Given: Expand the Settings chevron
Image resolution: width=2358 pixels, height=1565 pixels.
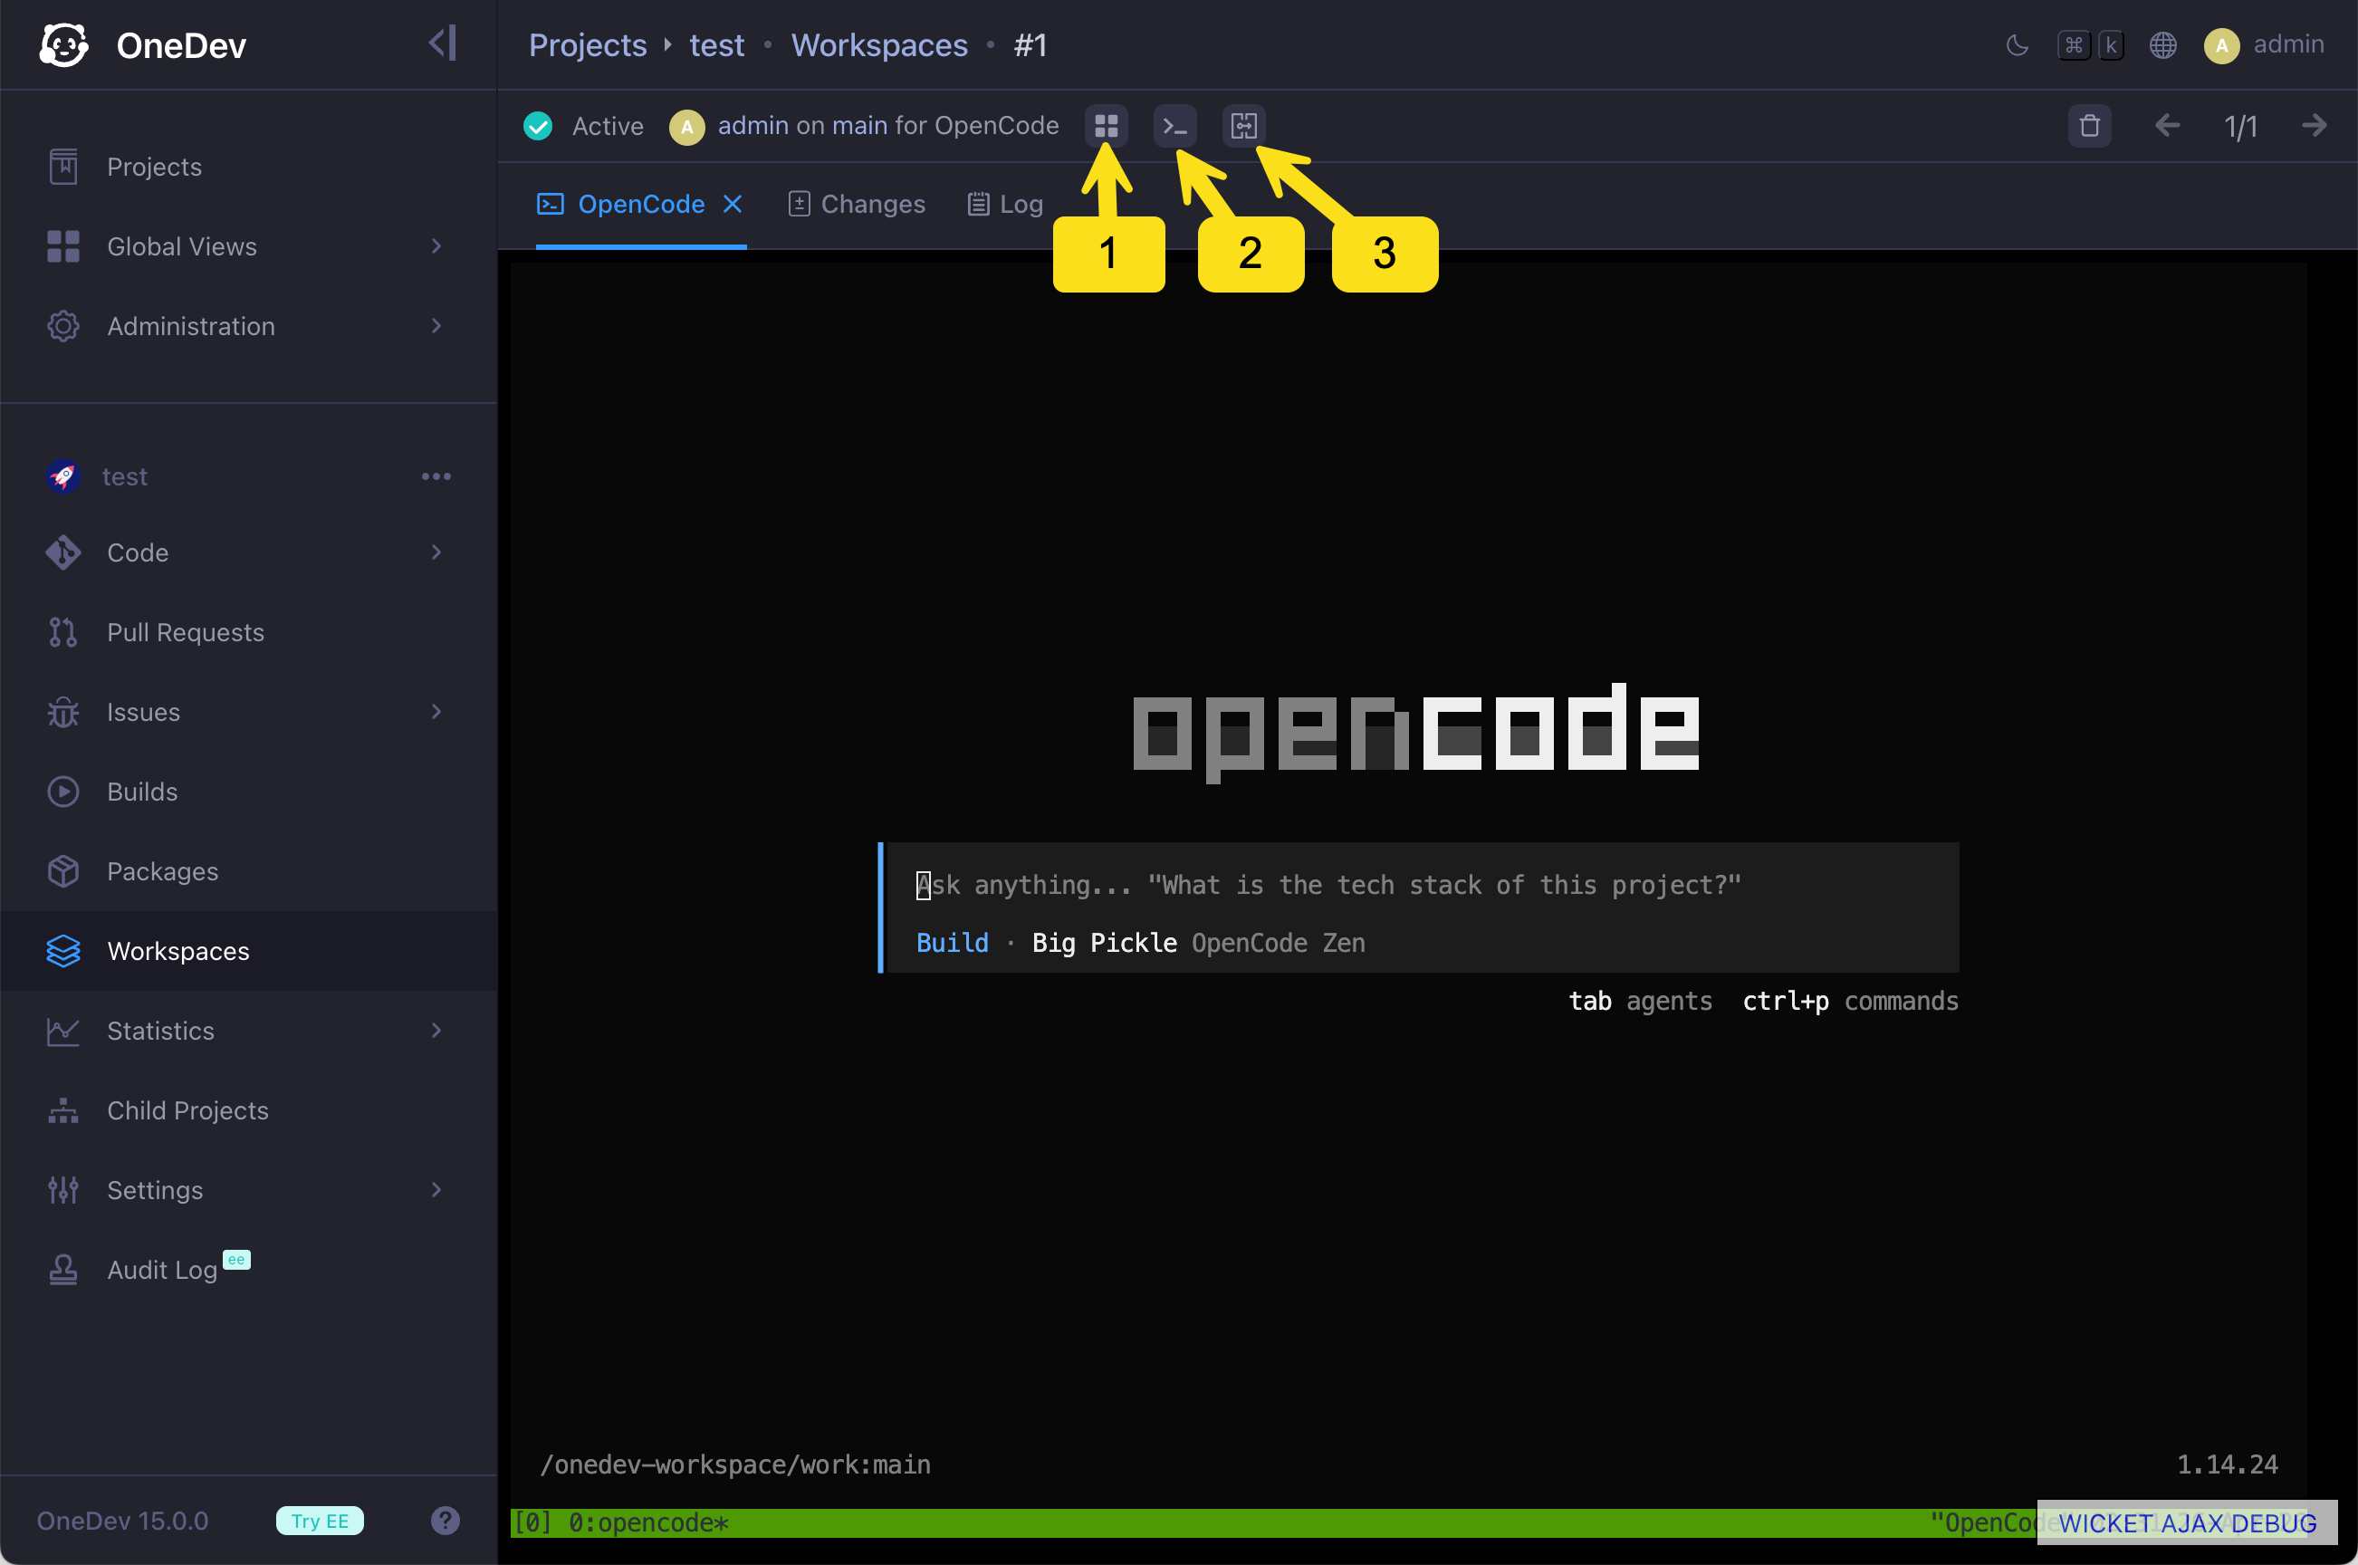Looking at the screenshot, I should click(436, 1190).
